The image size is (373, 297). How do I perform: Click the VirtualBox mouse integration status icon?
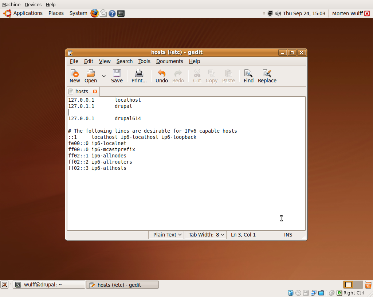tap(331, 293)
